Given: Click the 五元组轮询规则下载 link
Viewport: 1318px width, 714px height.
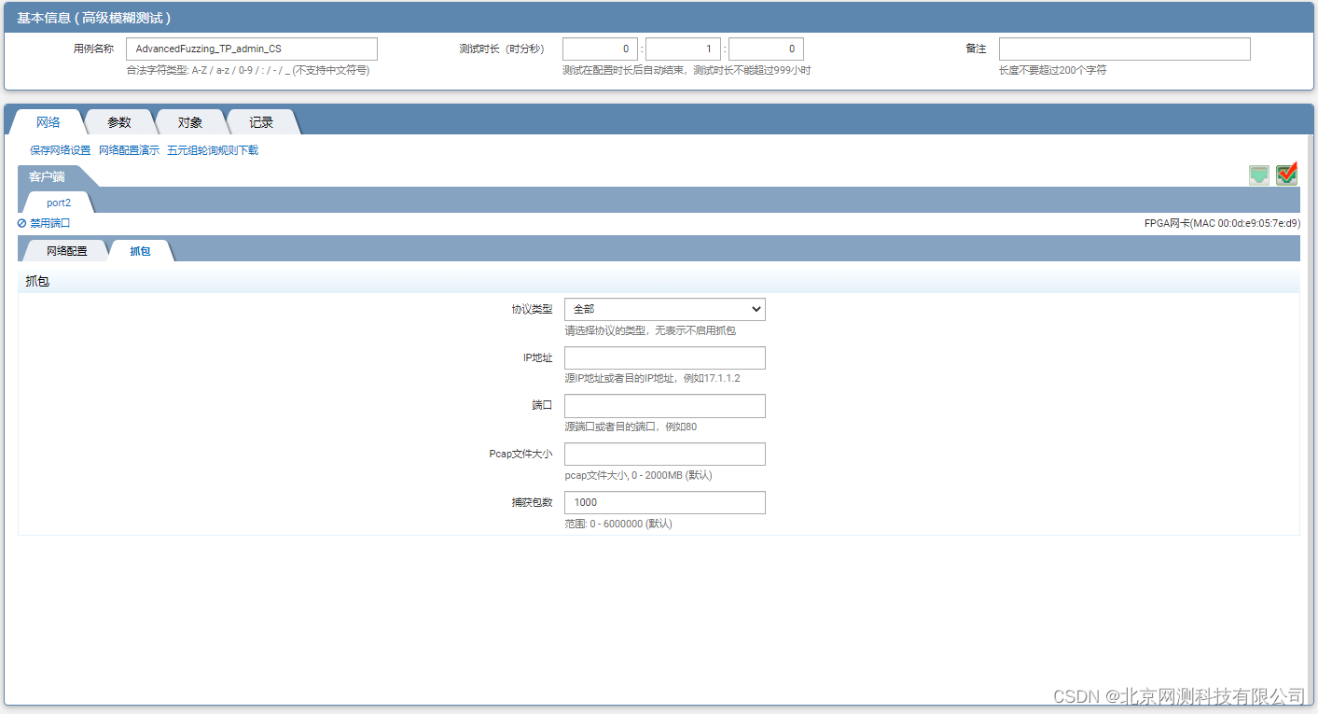Looking at the screenshot, I should tap(213, 150).
